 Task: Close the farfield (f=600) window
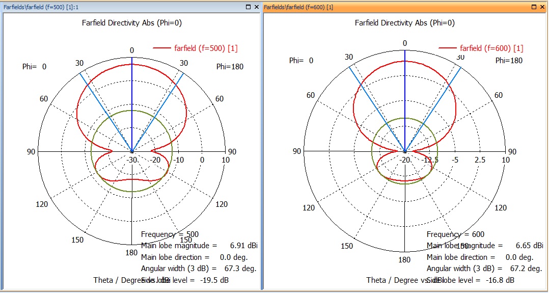click(x=543, y=7)
